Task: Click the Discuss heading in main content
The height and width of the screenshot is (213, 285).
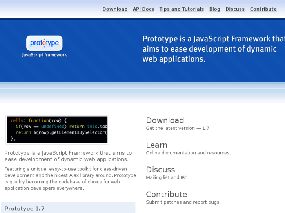Action: (160, 170)
